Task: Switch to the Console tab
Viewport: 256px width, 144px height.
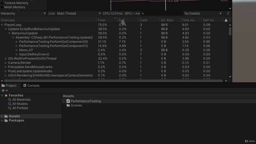Action: point(31,86)
